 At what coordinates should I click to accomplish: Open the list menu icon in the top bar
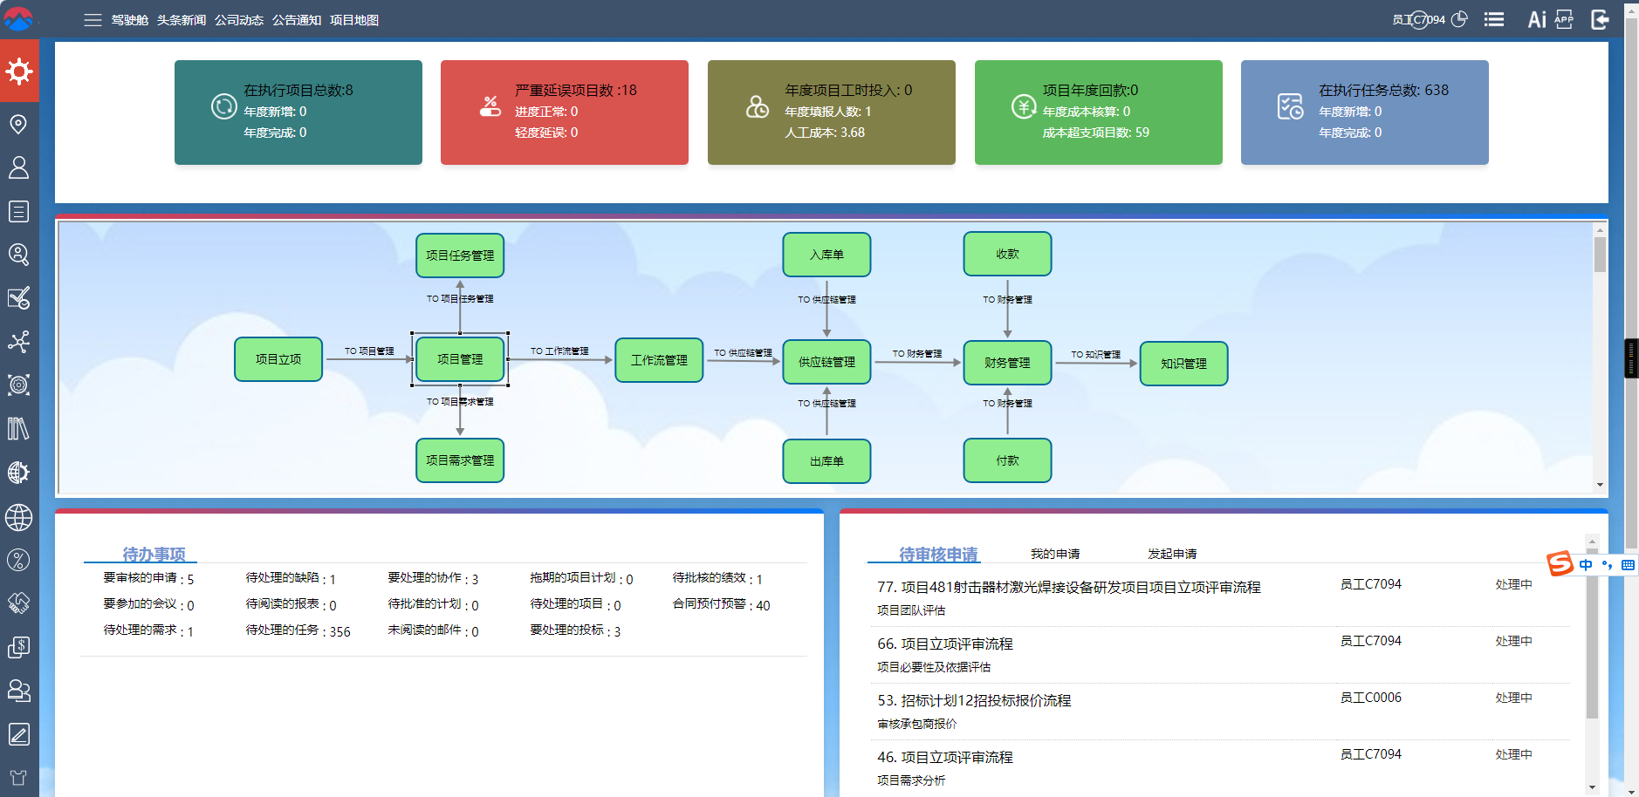pyautogui.click(x=1494, y=18)
